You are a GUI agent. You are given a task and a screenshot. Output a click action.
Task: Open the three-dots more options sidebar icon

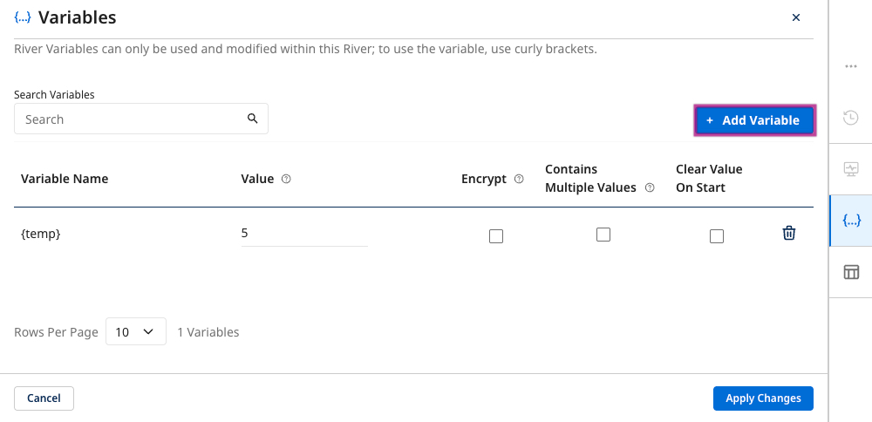pos(851,66)
